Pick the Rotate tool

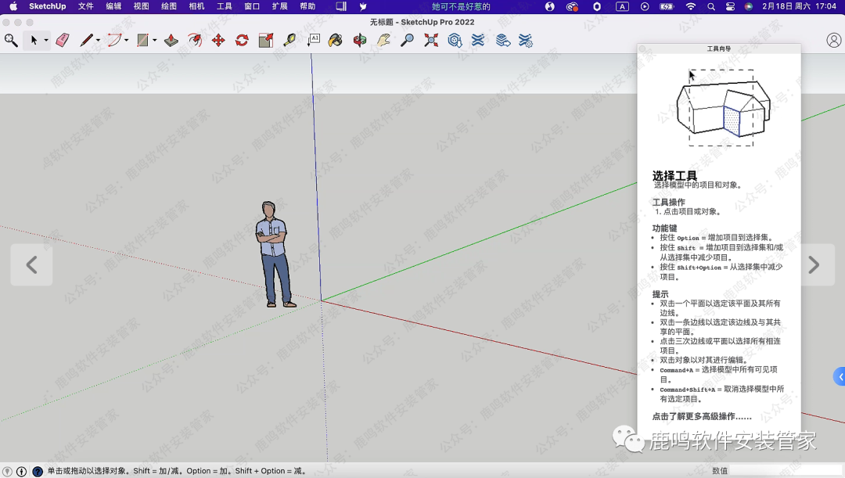pos(242,40)
